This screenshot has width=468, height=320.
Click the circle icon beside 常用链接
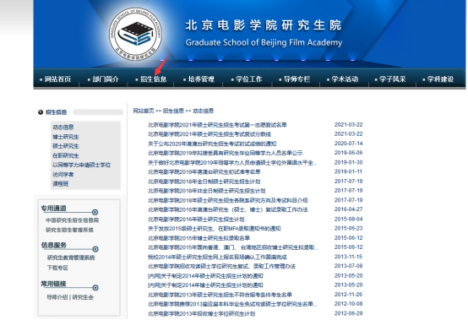point(95,288)
